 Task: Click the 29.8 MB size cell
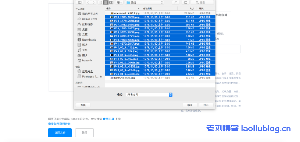click(x=189, y=13)
